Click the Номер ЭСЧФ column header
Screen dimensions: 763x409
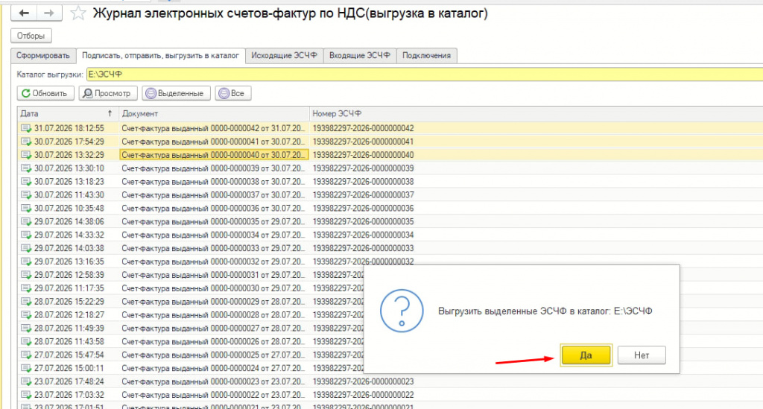pyautogui.click(x=536, y=114)
